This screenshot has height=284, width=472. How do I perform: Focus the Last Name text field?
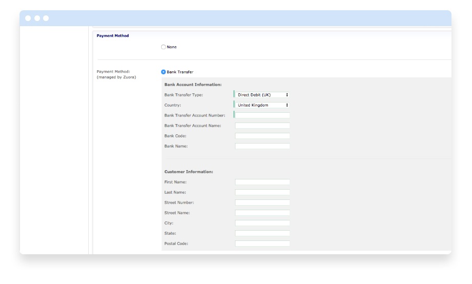[263, 192]
